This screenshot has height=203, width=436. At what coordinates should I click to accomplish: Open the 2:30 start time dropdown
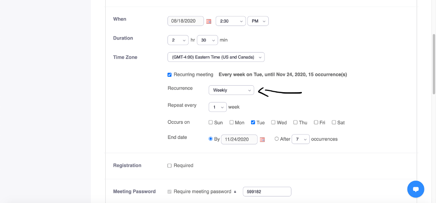click(231, 21)
